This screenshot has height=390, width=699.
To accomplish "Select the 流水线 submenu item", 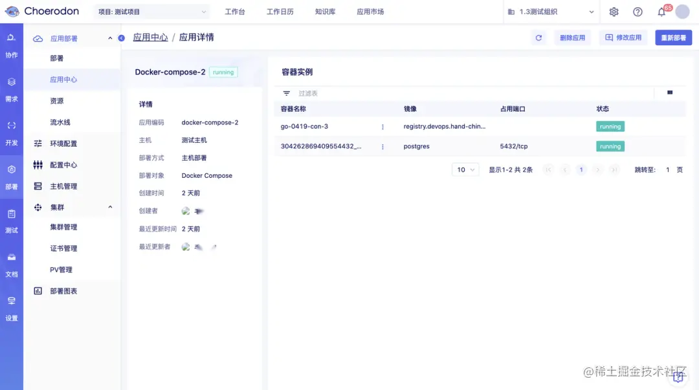I will 60,122.
